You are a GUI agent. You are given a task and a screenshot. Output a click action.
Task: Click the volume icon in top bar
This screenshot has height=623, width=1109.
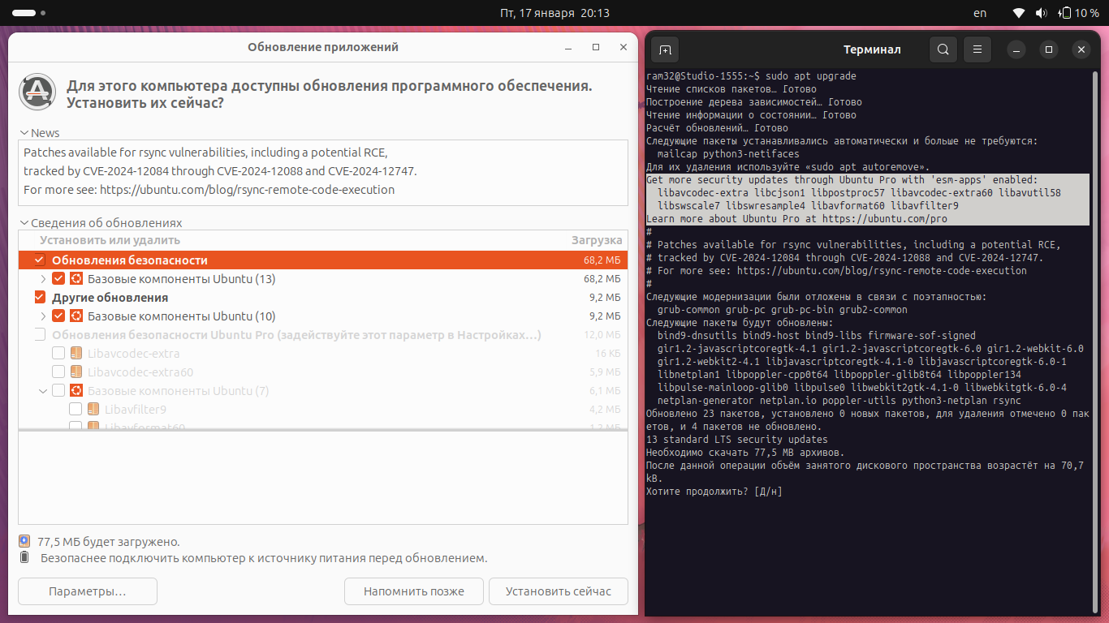coord(1041,13)
